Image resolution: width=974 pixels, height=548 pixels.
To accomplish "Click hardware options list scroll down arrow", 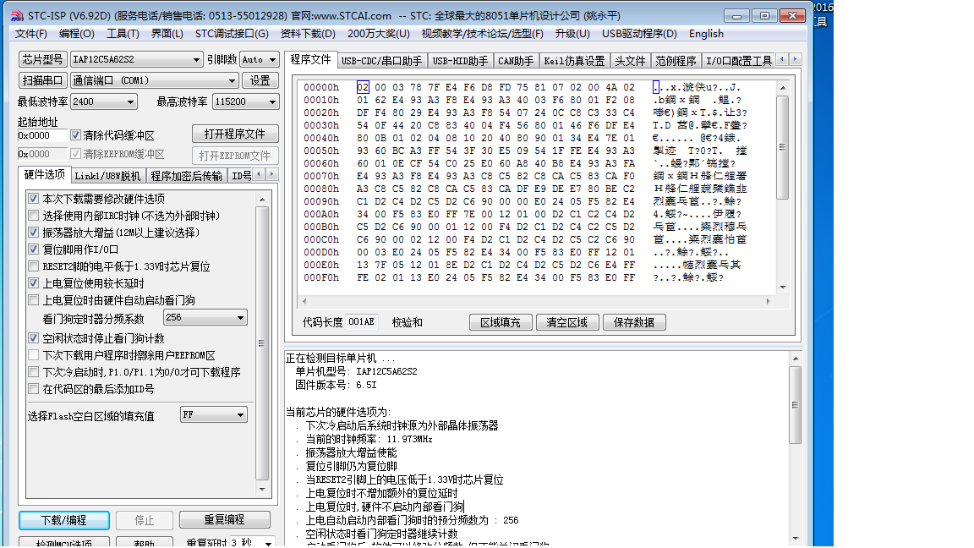I will point(262,490).
